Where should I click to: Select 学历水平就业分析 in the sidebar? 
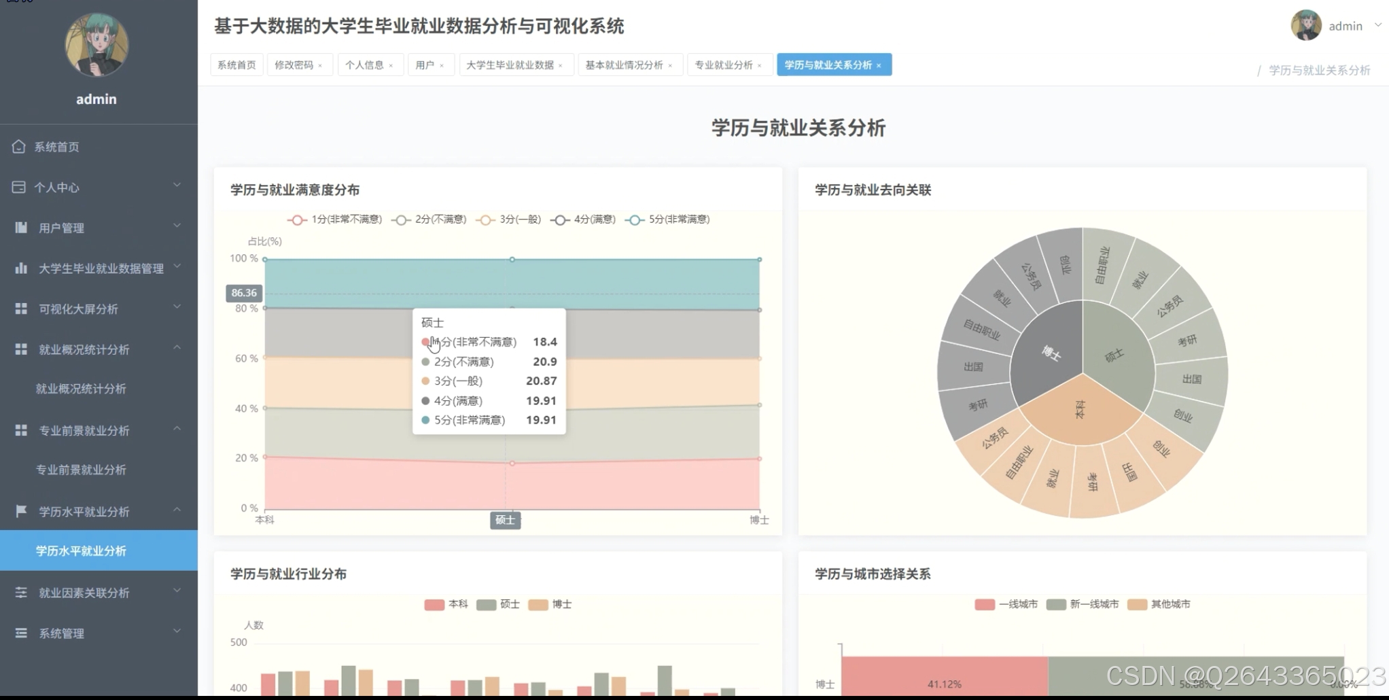80,551
